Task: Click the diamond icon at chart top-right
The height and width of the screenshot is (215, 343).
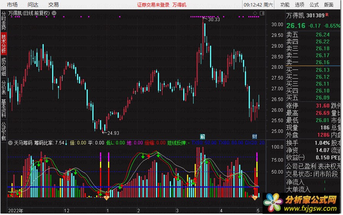Action: pos(255,13)
